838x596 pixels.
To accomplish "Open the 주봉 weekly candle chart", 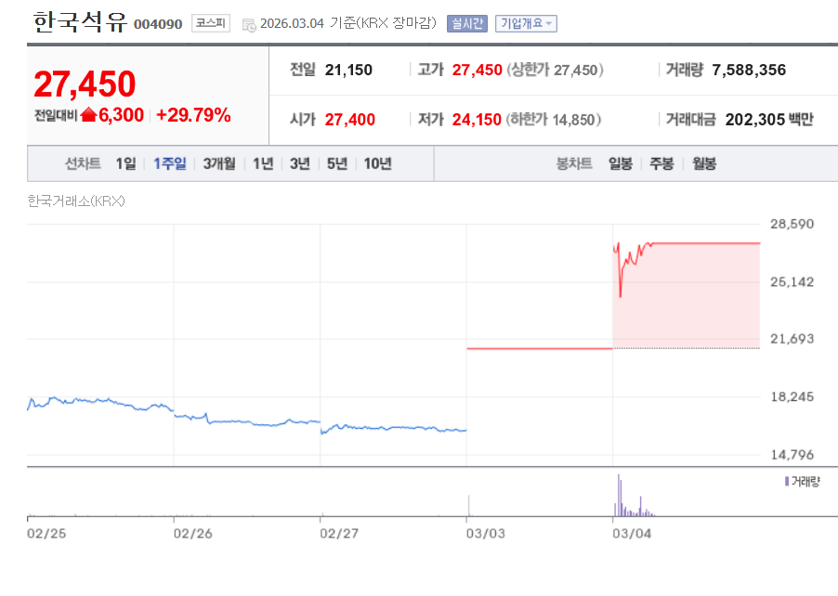I will point(661,163).
